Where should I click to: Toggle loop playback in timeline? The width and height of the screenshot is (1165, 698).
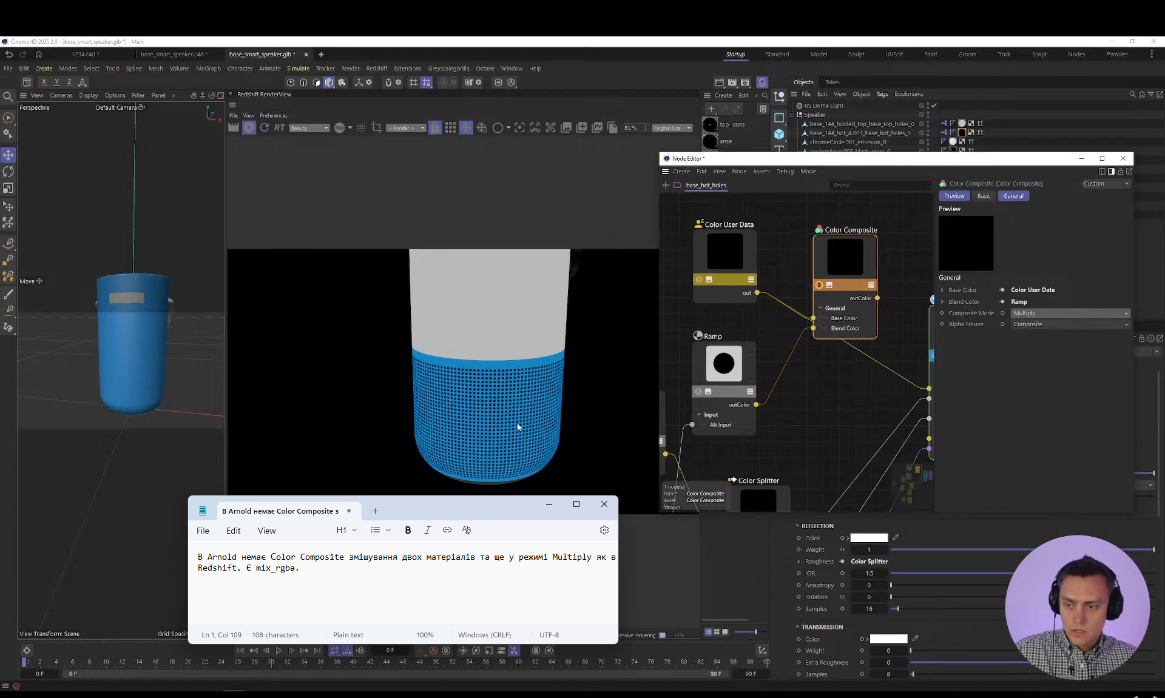(334, 651)
